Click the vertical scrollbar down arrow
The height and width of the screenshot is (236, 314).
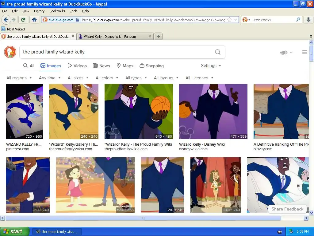pyautogui.click(x=311, y=213)
